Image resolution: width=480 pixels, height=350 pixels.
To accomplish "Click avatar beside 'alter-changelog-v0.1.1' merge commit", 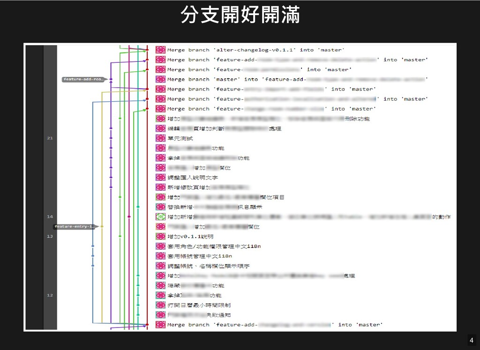I will pyautogui.click(x=160, y=50).
